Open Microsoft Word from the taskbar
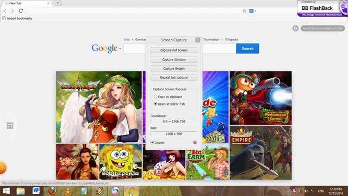348x196 pixels. 36,191
